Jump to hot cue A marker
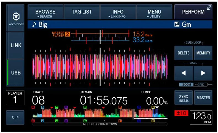 pyautogui.click(x=33, y=107)
